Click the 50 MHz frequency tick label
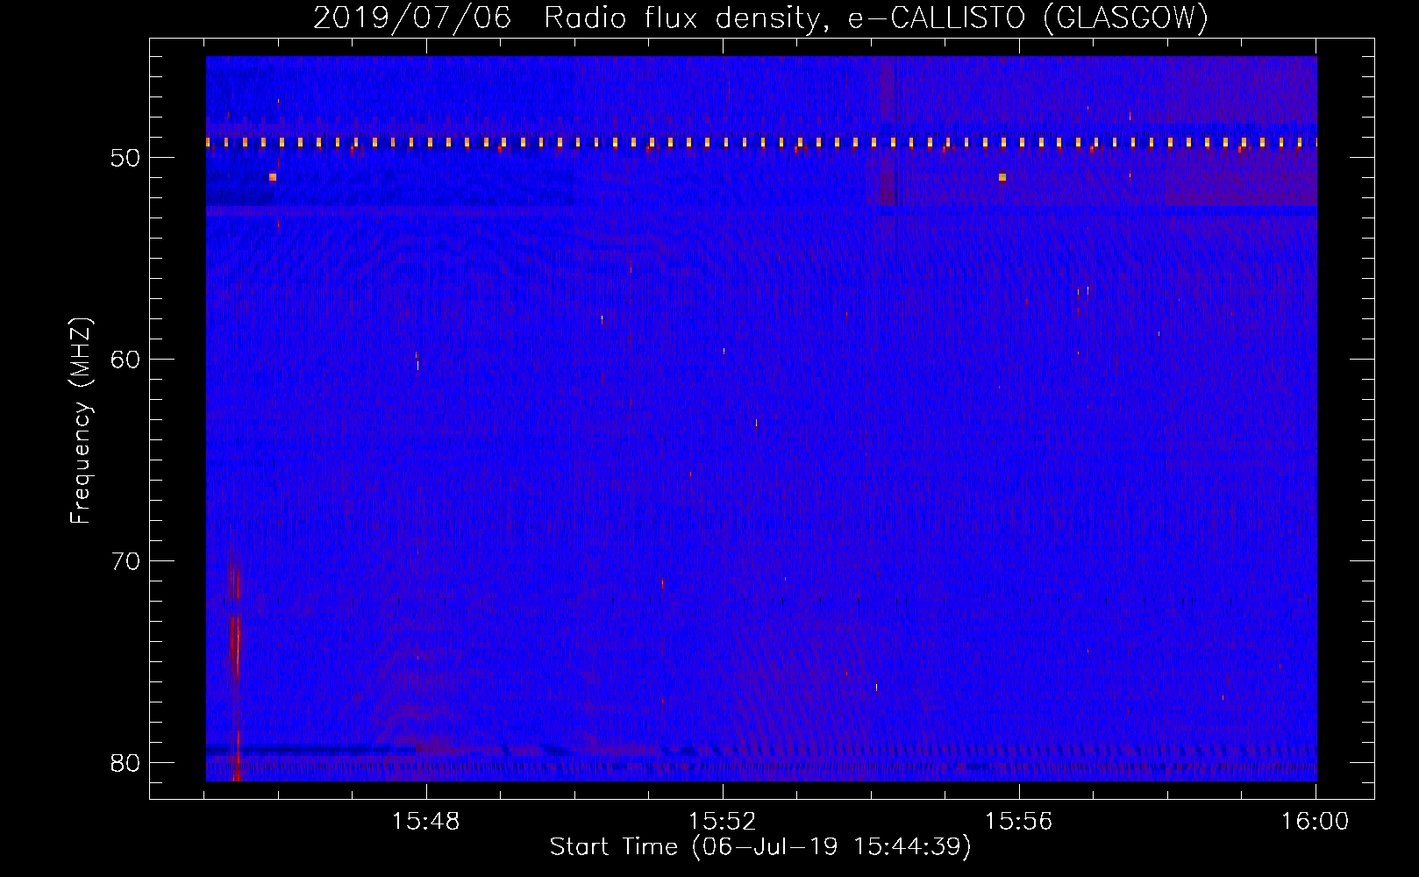The height and width of the screenshot is (877, 1419). (x=125, y=158)
